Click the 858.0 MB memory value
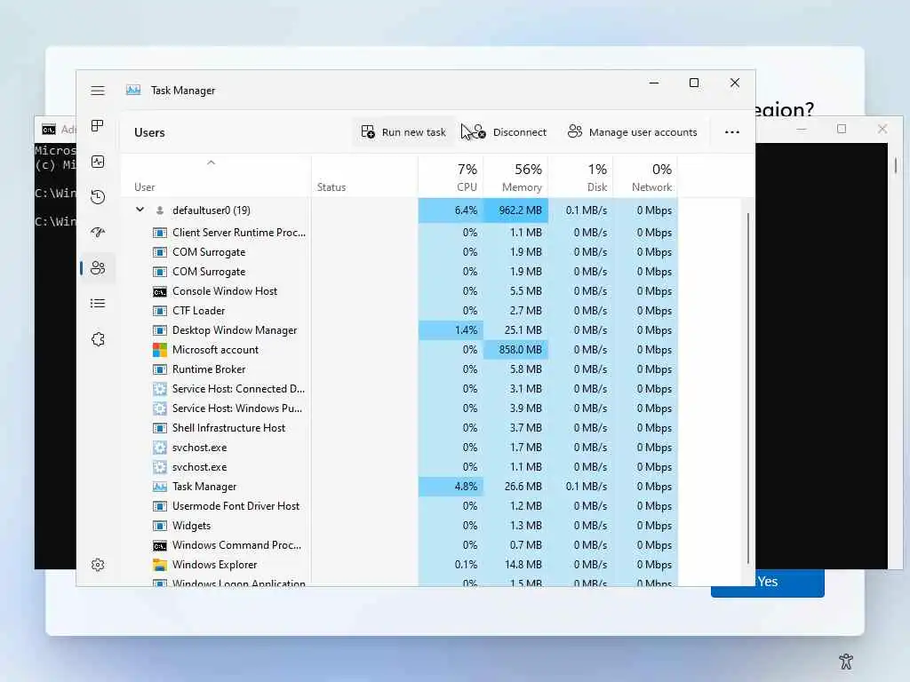Viewport: 910px width, 682px height. pyautogui.click(x=520, y=350)
